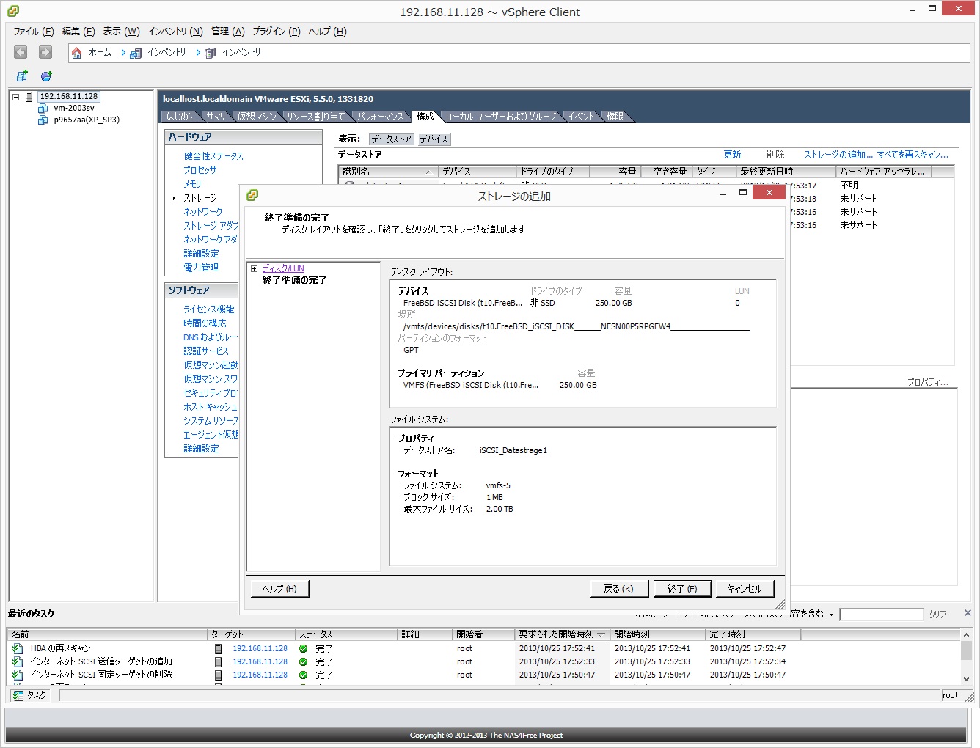Collapse the 192.168.11.128 host tree node
Image resolution: width=980 pixels, height=748 pixels.
click(x=15, y=97)
